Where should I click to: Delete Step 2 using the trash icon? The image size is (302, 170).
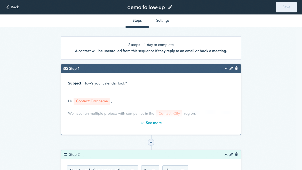236,154
